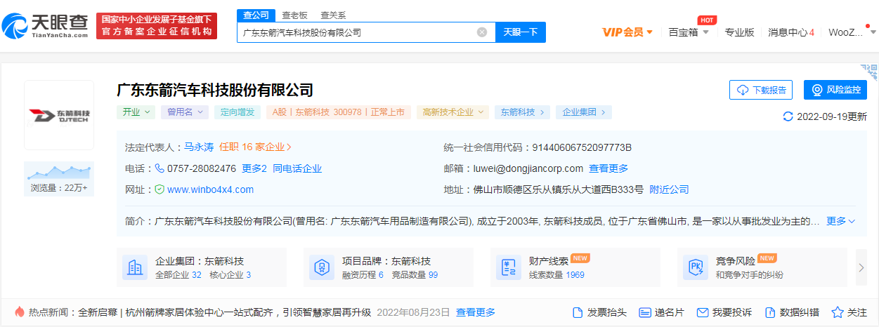Click the 财产线索 document icon
Image resolution: width=879 pixels, height=327 pixels.
tap(508, 267)
